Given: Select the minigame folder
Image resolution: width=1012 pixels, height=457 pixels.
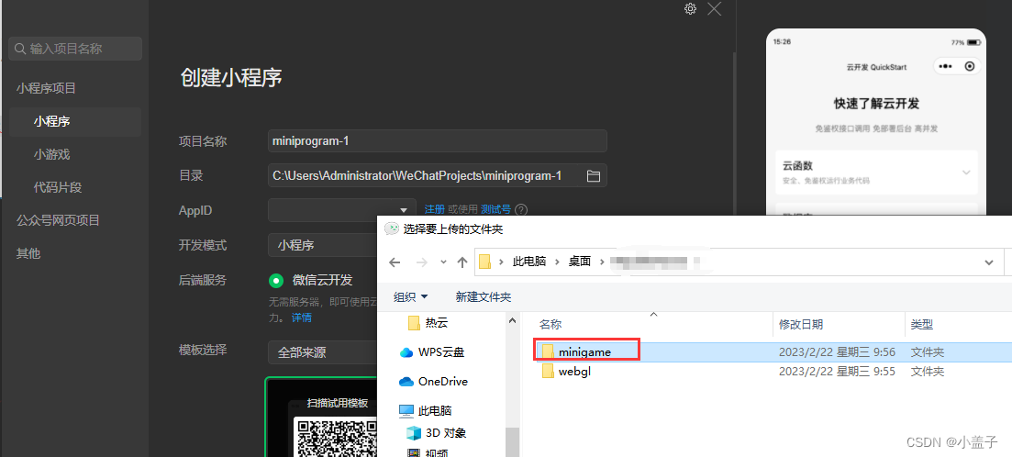Looking at the screenshot, I should pos(586,351).
